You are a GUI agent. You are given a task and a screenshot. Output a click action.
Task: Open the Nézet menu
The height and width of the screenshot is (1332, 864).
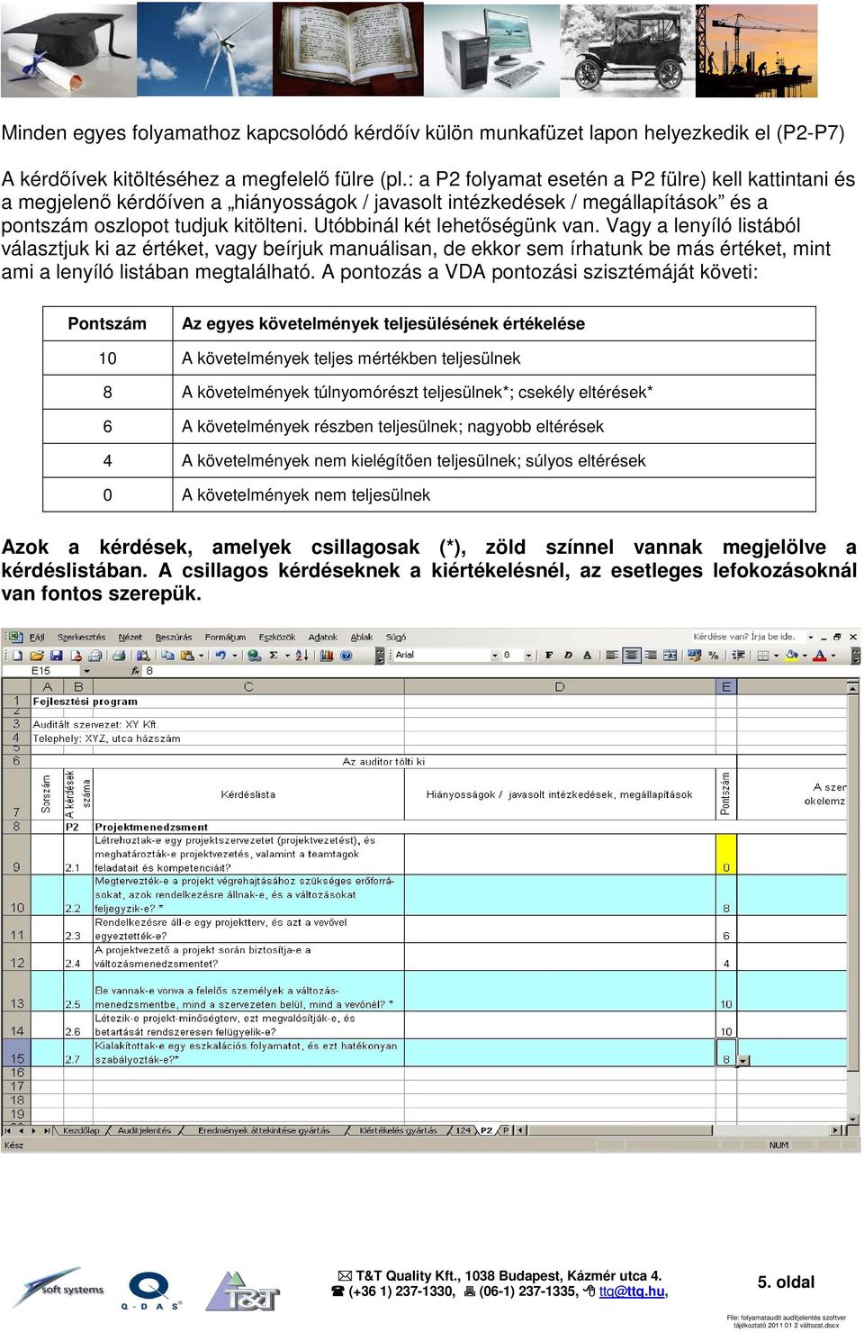click(130, 637)
